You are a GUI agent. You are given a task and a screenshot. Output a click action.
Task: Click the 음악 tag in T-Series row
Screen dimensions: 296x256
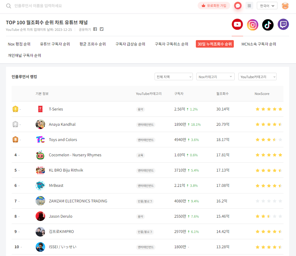tap(141, 109)
